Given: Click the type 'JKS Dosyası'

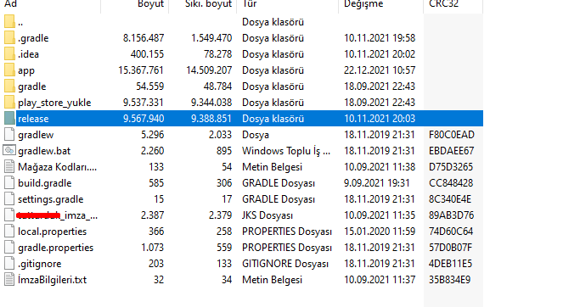Looking at the screenshot, I should pos(267,215).
